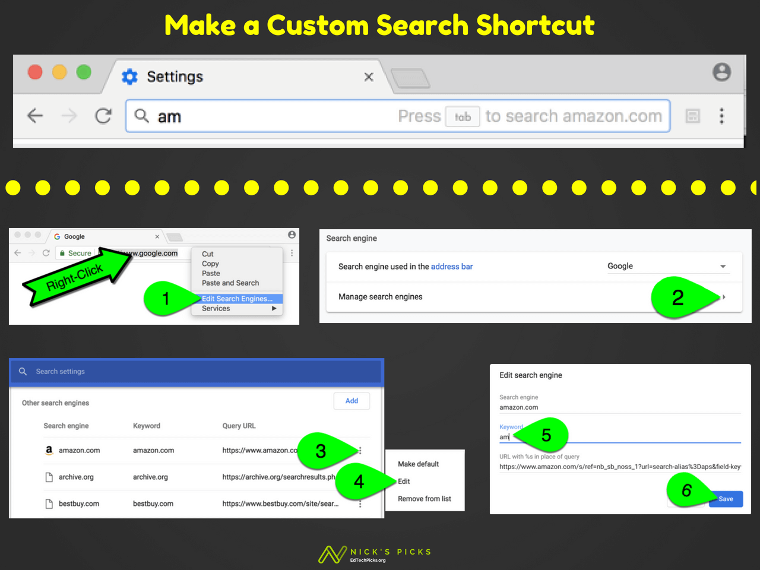
Task: Click the magnifying glass in the Search settings header
Action: (23, 372)
